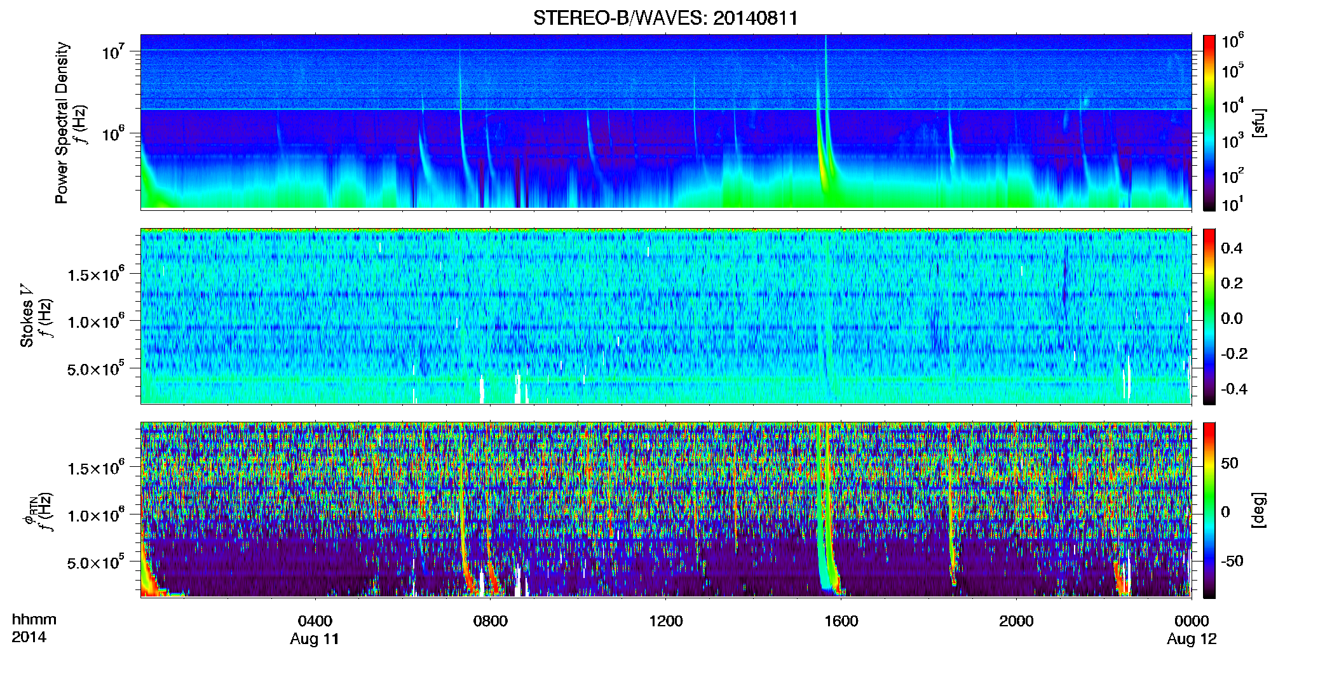The image size is (1332, 686).
Task: Click the 1600 time tick label
Action: [x=841, y=621]
